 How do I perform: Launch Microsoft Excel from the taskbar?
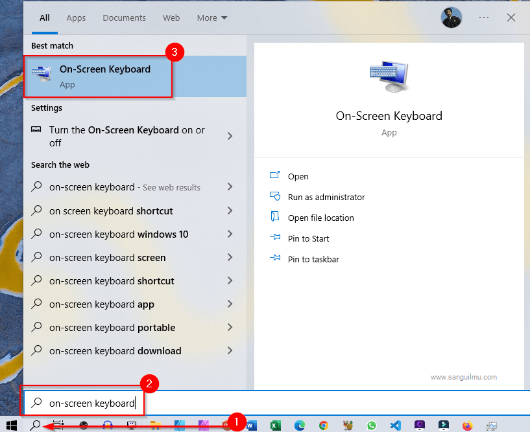(x=276, y=426)
